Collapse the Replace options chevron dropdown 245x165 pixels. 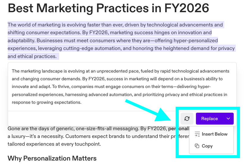point(228,119)
